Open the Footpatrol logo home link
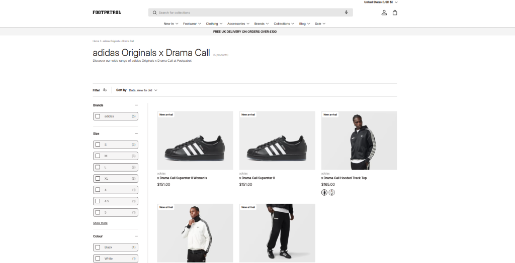The image size is (515, 263). coord(107,13)
